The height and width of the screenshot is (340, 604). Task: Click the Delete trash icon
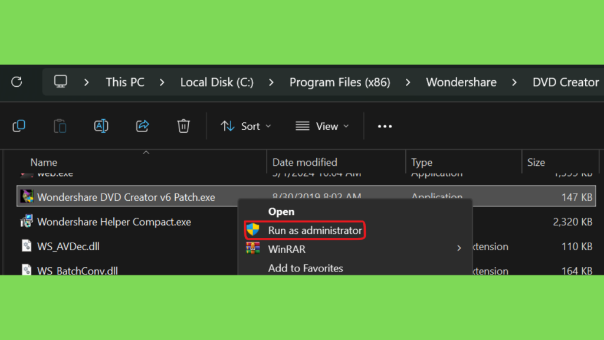[183, 126]
